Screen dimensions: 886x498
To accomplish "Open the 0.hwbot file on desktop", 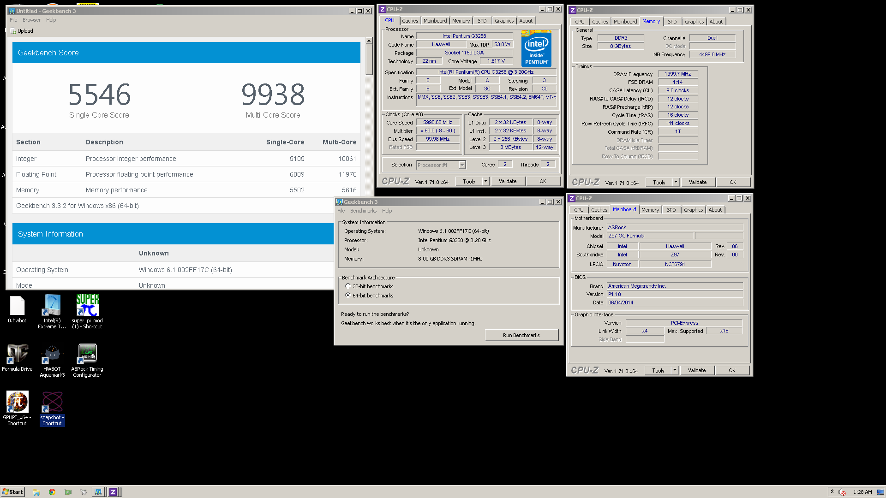I will (17, 309).
